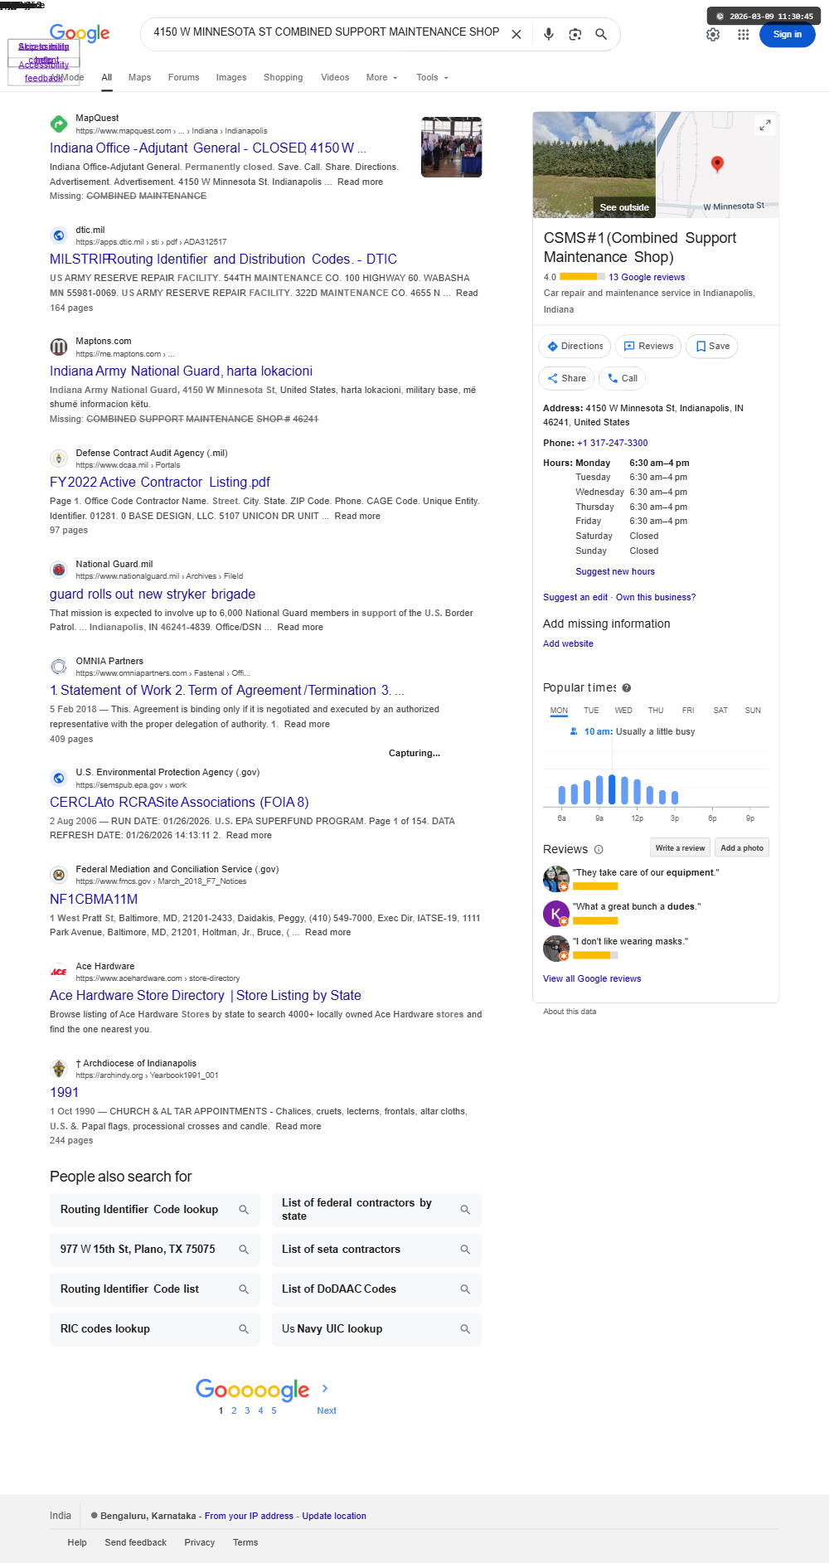The image size is (839, 1563).
Task: Click the Directions button
Action: (575, 347)
